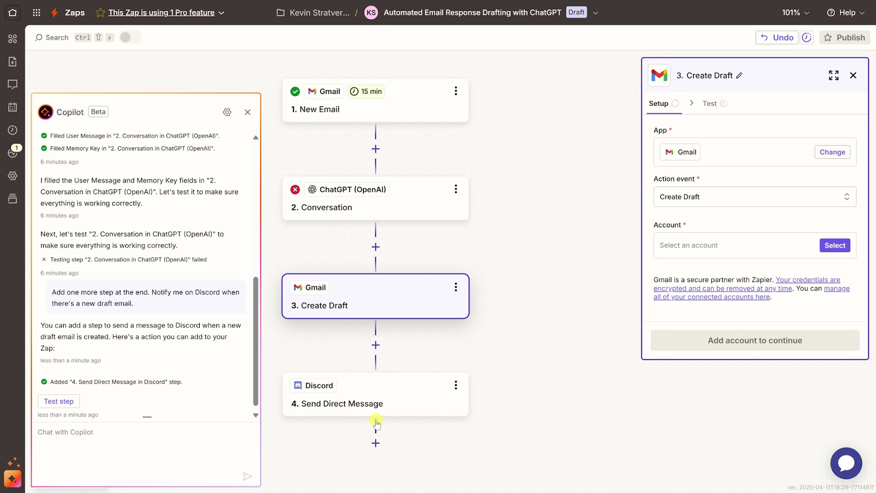
Task: Click the Draft status badge in title
Action: click(x=576, y=12)
